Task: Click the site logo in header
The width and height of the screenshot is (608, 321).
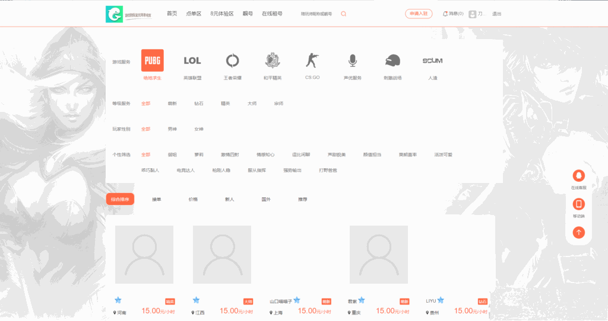Action: point(115,14)
